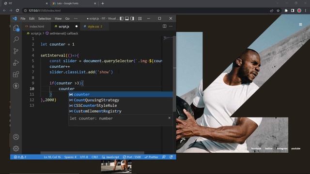Open a new Chrome tab

[x=103, y=3]
